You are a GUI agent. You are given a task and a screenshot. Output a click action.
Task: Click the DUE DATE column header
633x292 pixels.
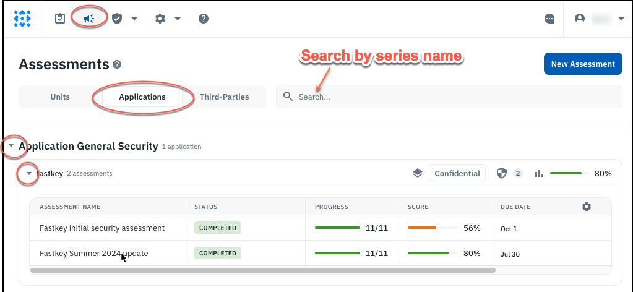click(515, 207)
